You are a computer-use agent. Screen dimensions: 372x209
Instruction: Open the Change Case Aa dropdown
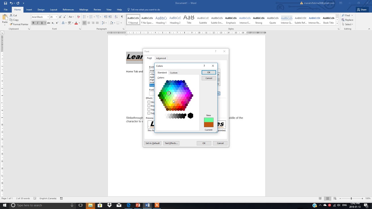(71, 17)
